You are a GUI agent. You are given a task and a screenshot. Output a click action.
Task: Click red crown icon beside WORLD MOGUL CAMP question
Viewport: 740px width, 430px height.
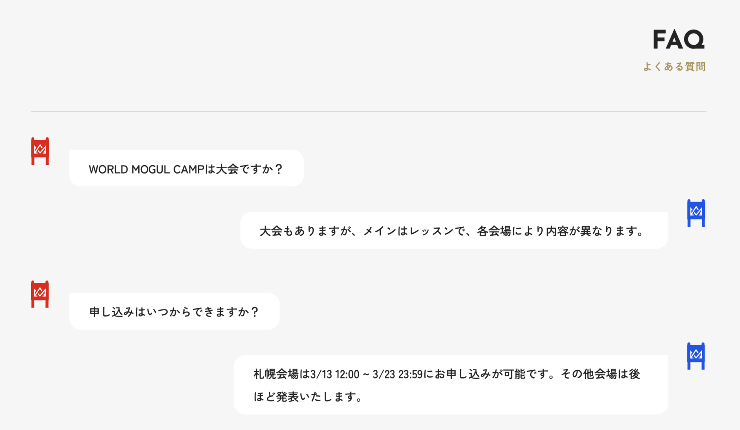(40, 151)
